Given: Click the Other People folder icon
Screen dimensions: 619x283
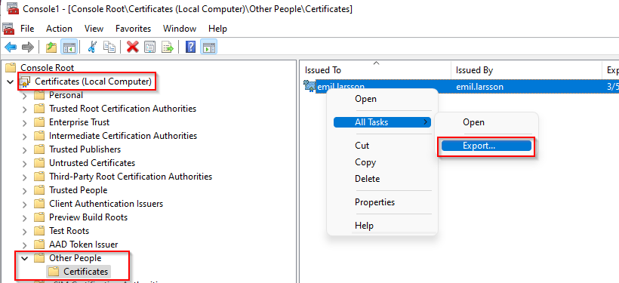Looking at the screenshot, I should click(x=39, y=258).
